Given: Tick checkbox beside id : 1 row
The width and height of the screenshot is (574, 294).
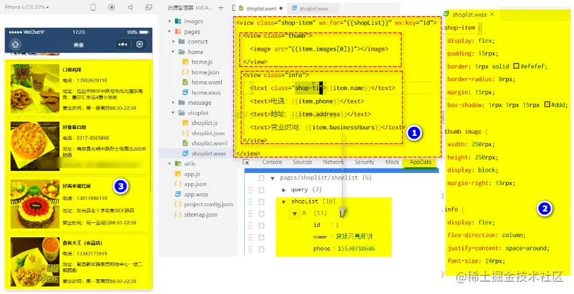Looking at the screenshot, I should coord(262,225).
